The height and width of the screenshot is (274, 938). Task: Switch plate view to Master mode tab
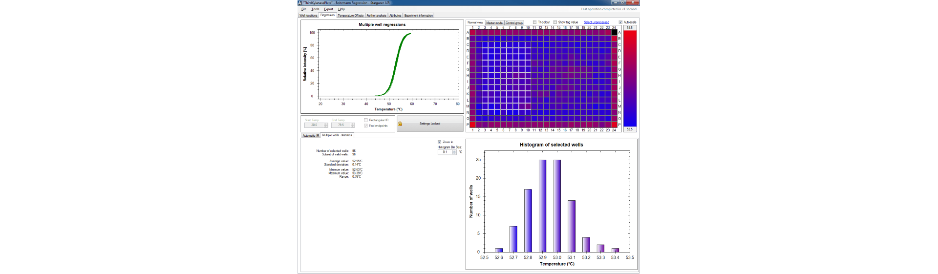pos(494,23)
